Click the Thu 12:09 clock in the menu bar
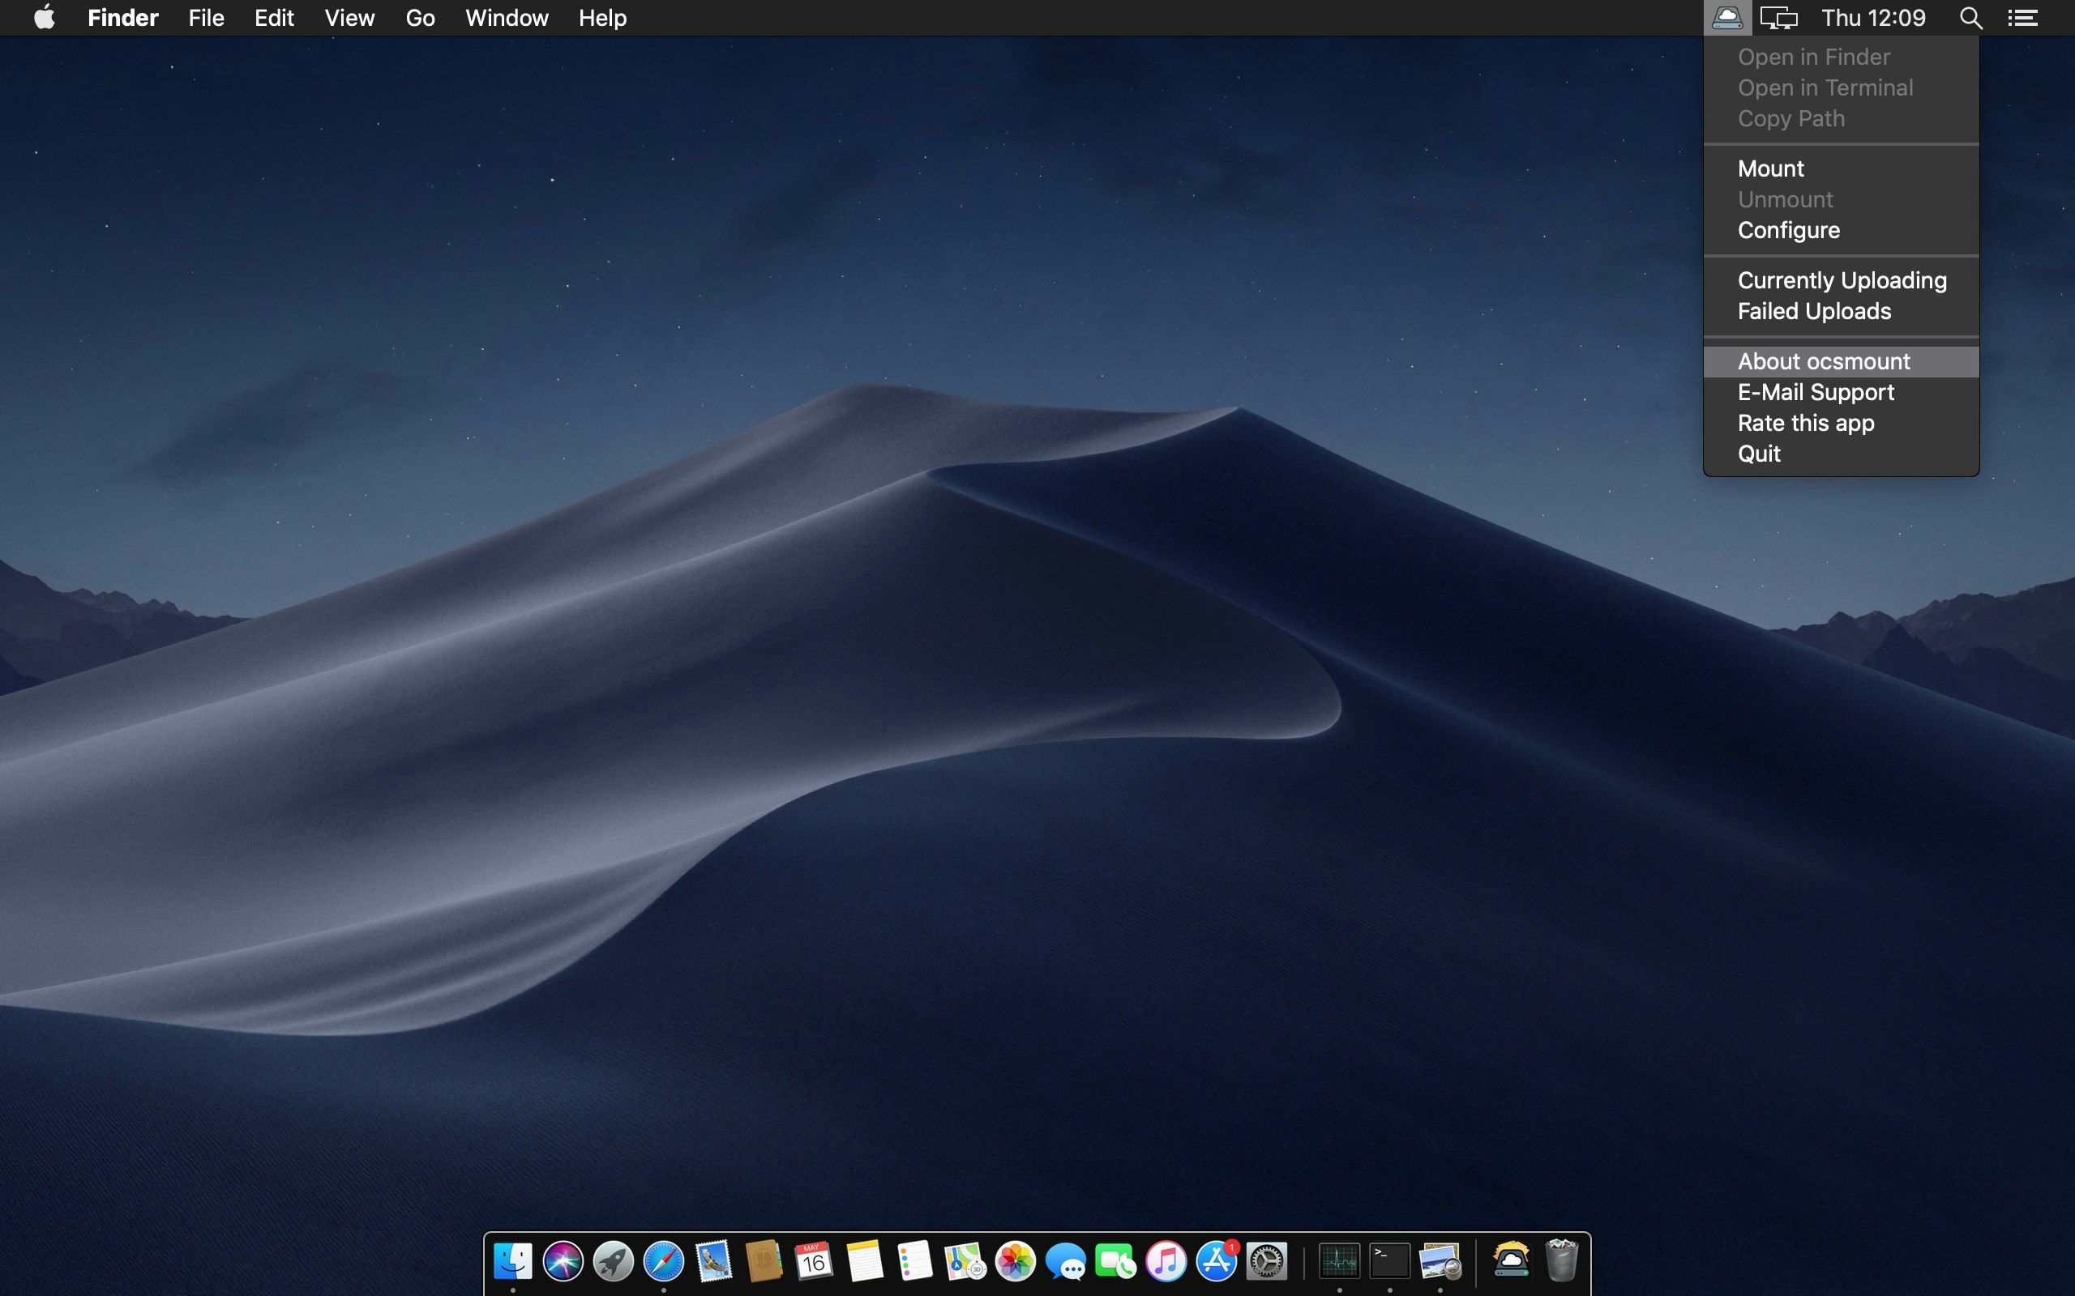 point(1874,17)
